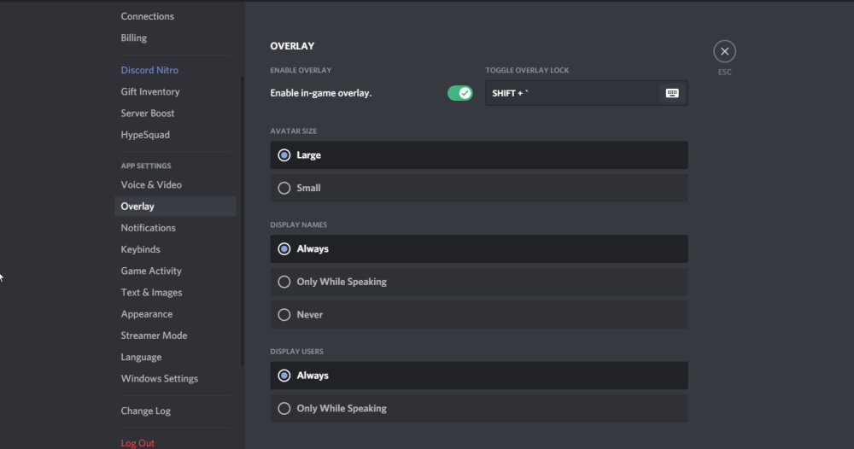
Task: Click the ENABLE OVERLAY label
Action: click(301, 70)
